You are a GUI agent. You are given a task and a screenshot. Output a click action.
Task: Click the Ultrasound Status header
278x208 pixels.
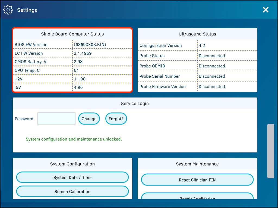197,34
